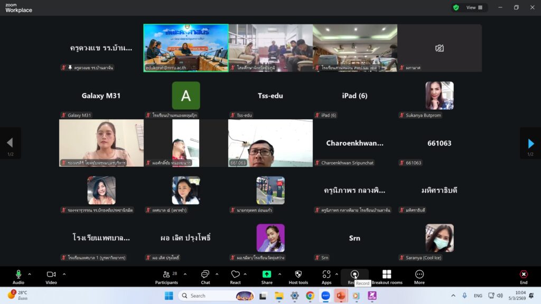The width and height of the screenshot is (541, 304).
Task: Toggle the microphone Audio button
Action: click(18, 277)
